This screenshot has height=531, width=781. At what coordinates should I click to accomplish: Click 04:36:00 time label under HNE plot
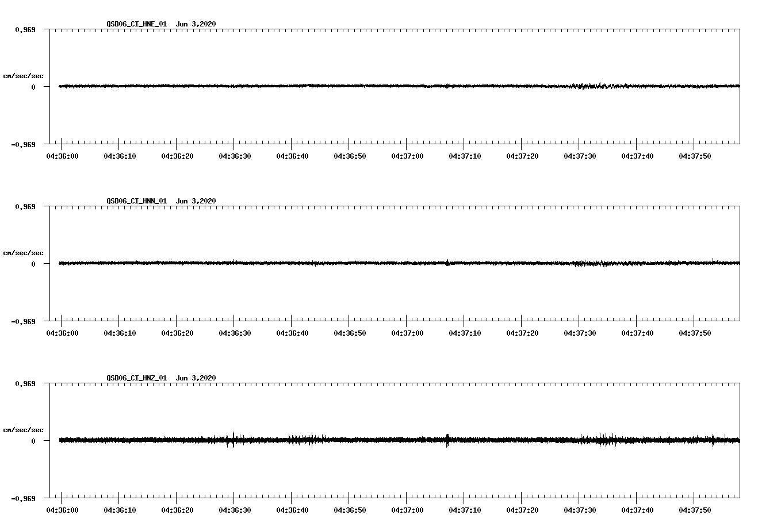tap(62, 156)
